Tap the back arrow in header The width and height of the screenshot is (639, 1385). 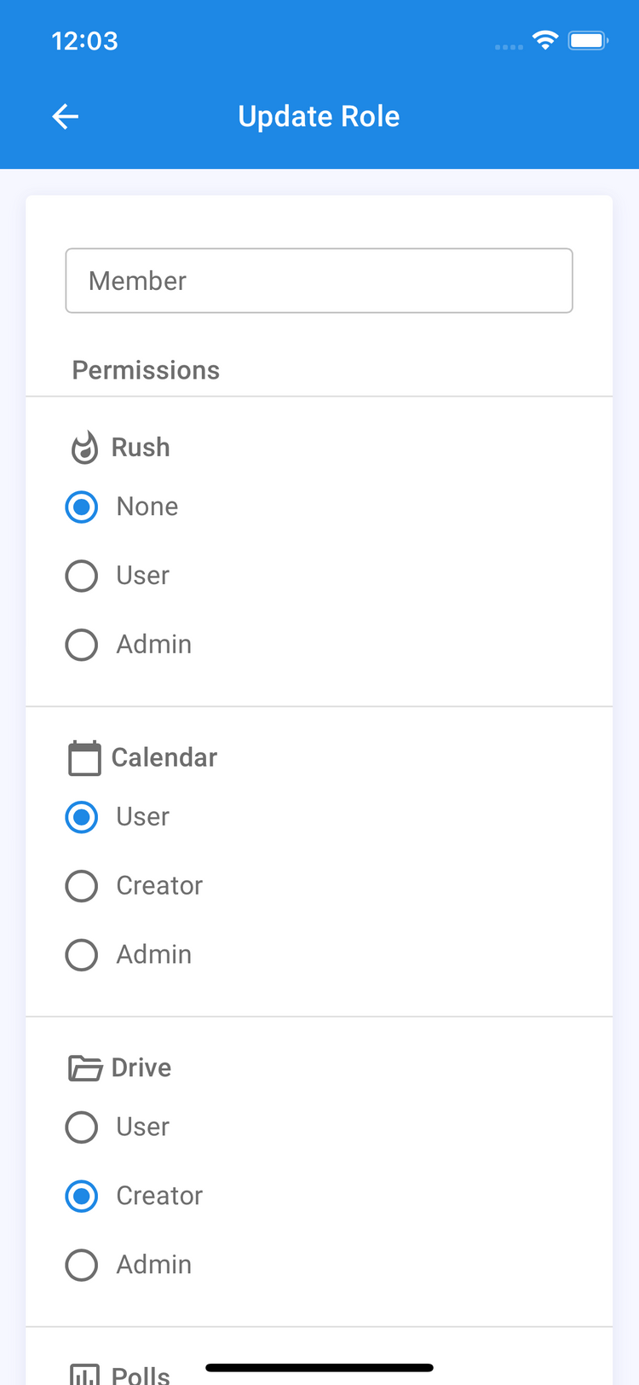(x=66, y=117)
